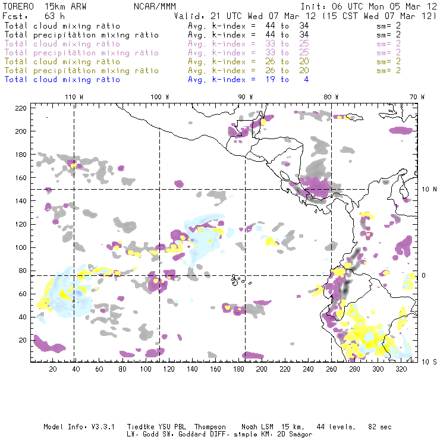Click purple 'Avg. k-index = 33 to 25' on the cloud row
This screenshot has height=440, width=440.
click(x=249, y=44)
